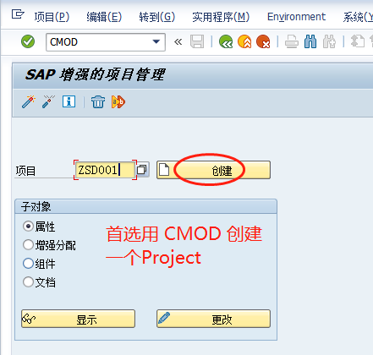373x355 pixels.
Task: Click the binoculars Find icon
Action: click(x=310, y=42)
